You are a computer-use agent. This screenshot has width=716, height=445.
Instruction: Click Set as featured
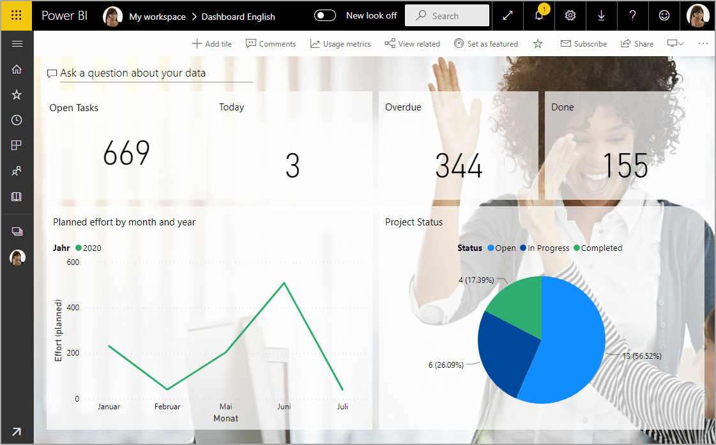click(486, 44)
